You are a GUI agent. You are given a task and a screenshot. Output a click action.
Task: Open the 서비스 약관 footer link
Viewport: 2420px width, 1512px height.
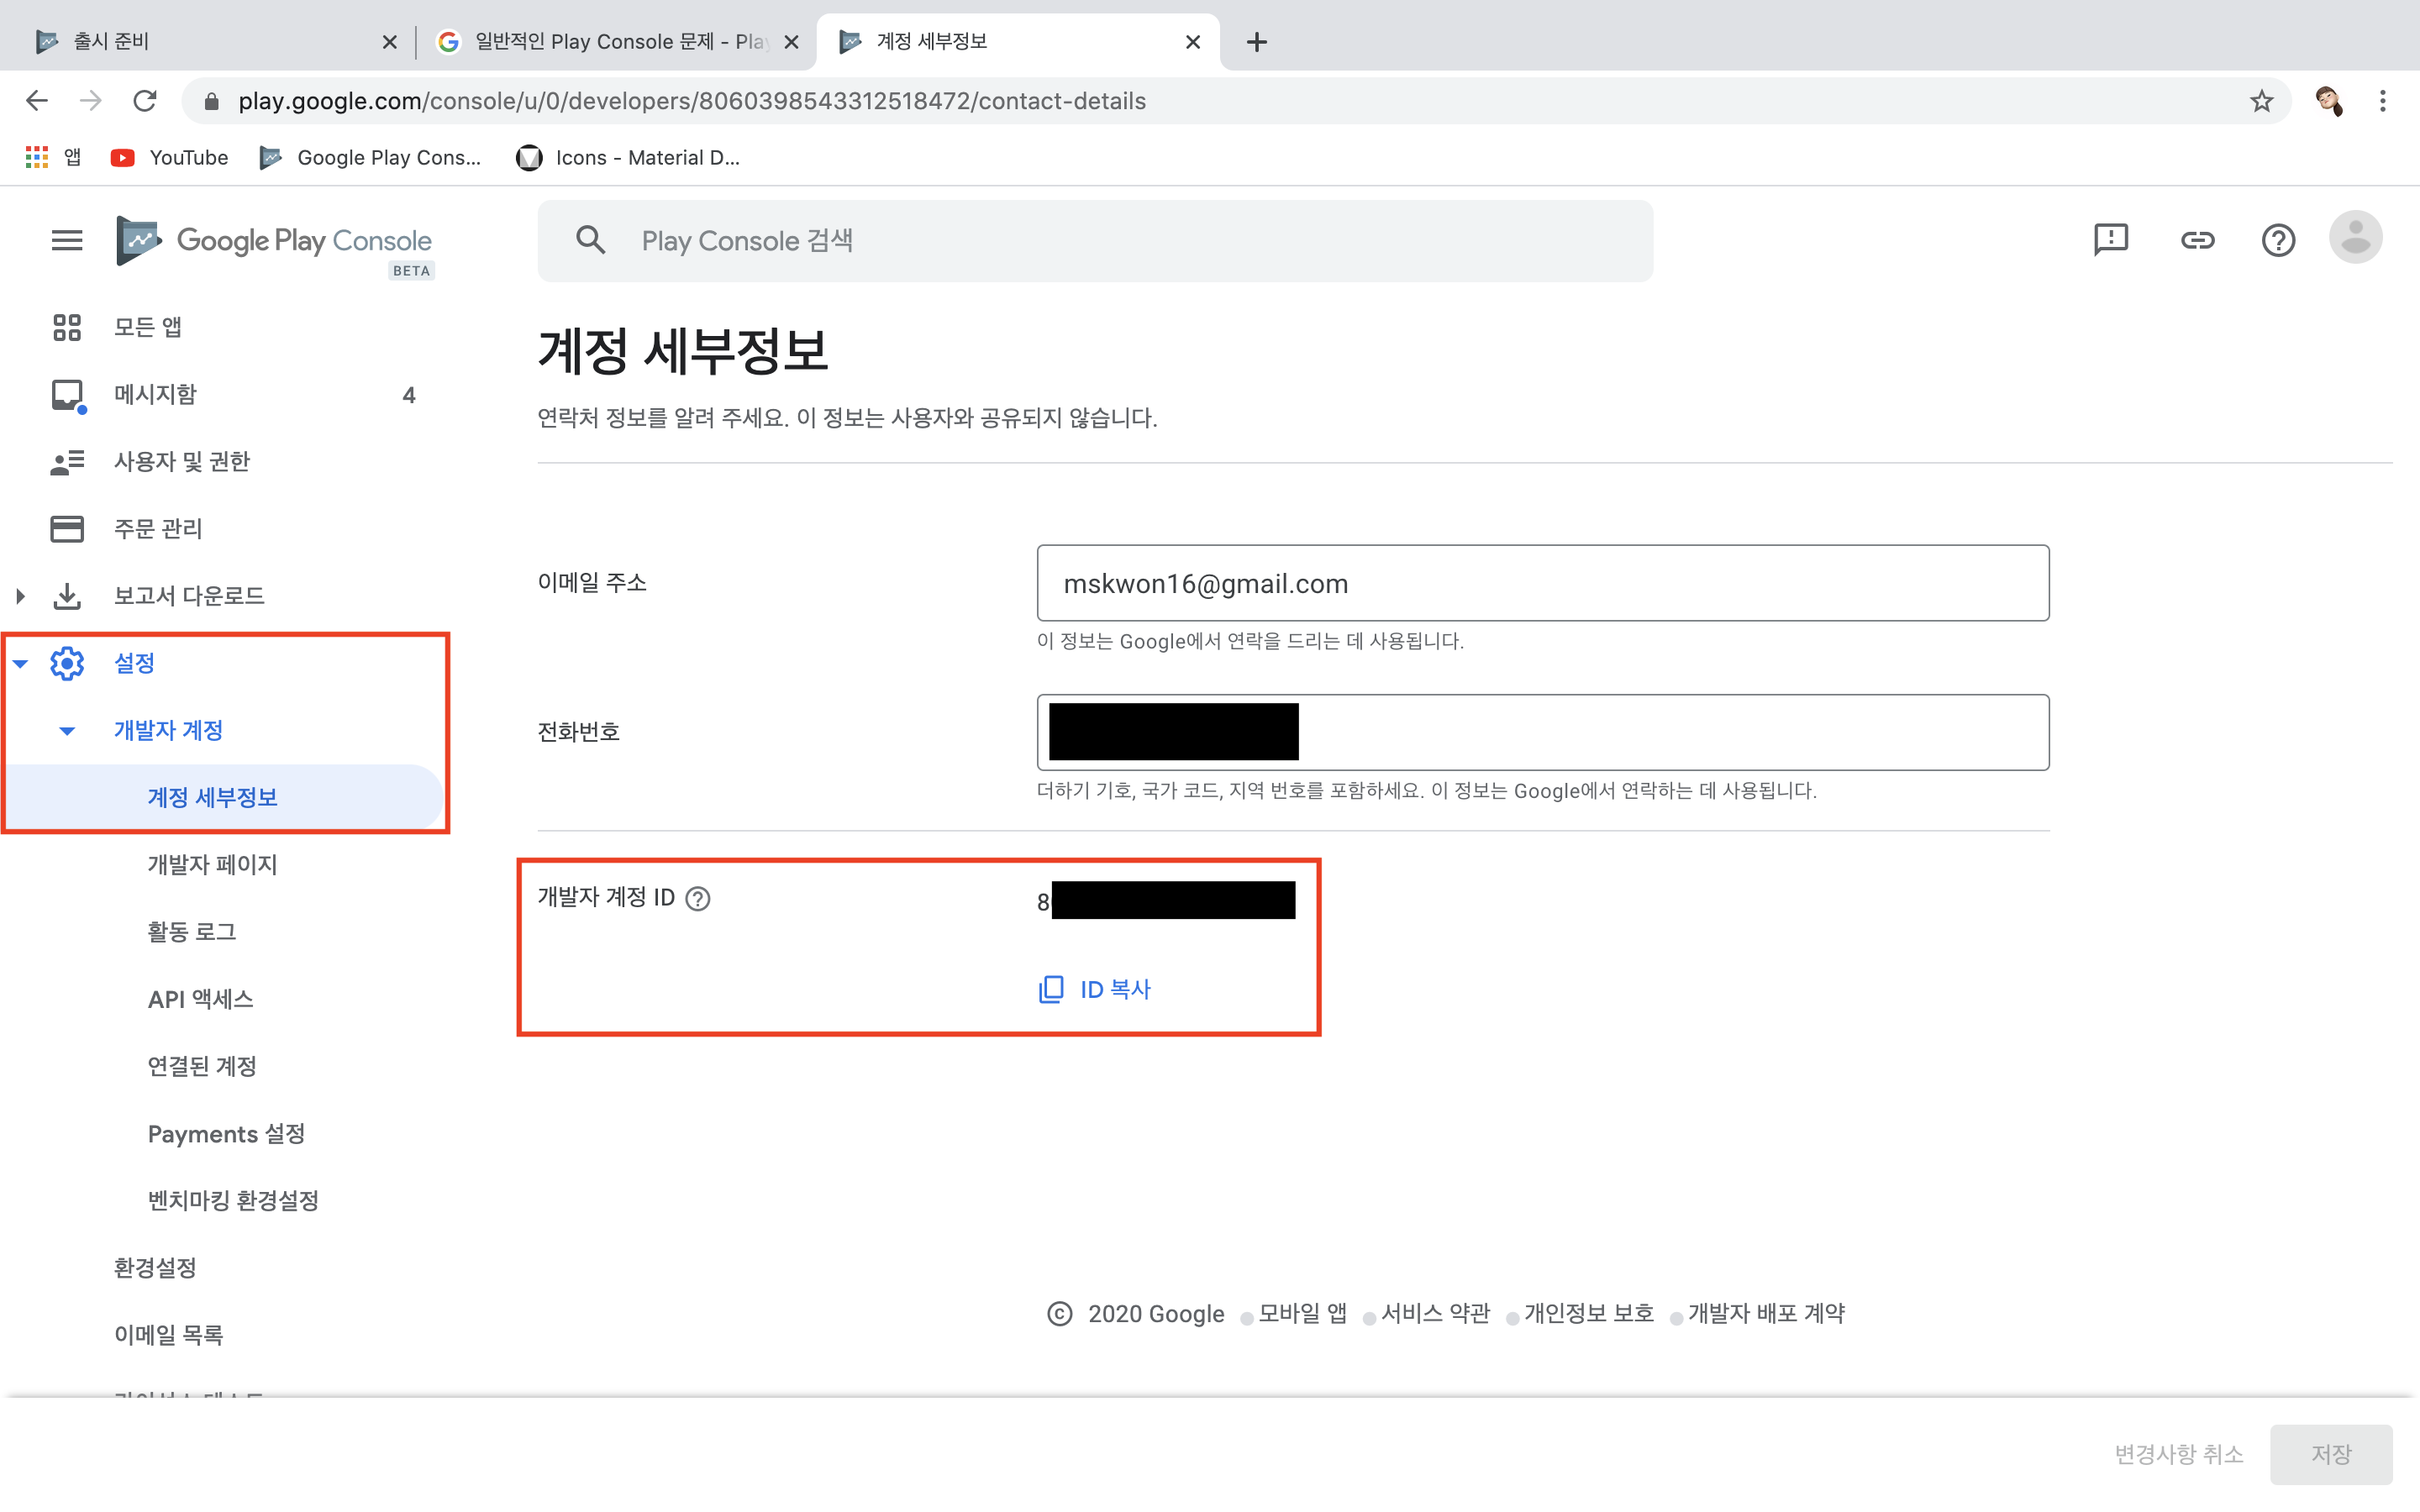[x=1435, y=1313]
